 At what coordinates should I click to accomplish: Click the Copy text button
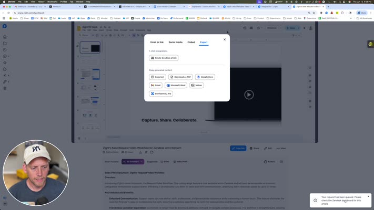pos(158,77)
